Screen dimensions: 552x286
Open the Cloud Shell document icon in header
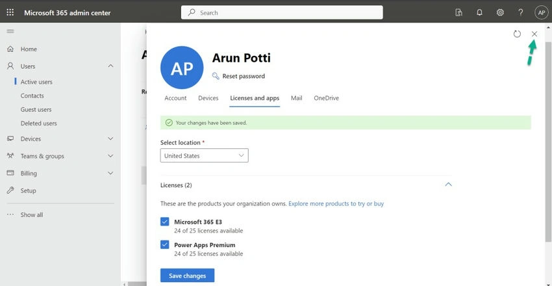tap(458, 13)
